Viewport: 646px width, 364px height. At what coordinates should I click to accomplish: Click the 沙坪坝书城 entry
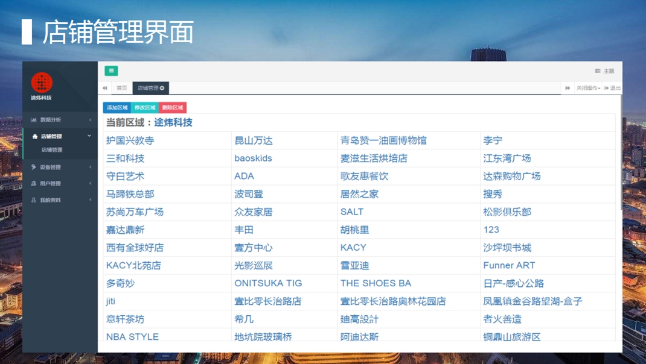click(507, 248)
